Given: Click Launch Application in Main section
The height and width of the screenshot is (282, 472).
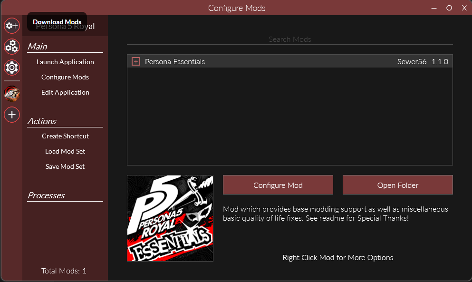Looking at the screenshot, I should (65, 62).
